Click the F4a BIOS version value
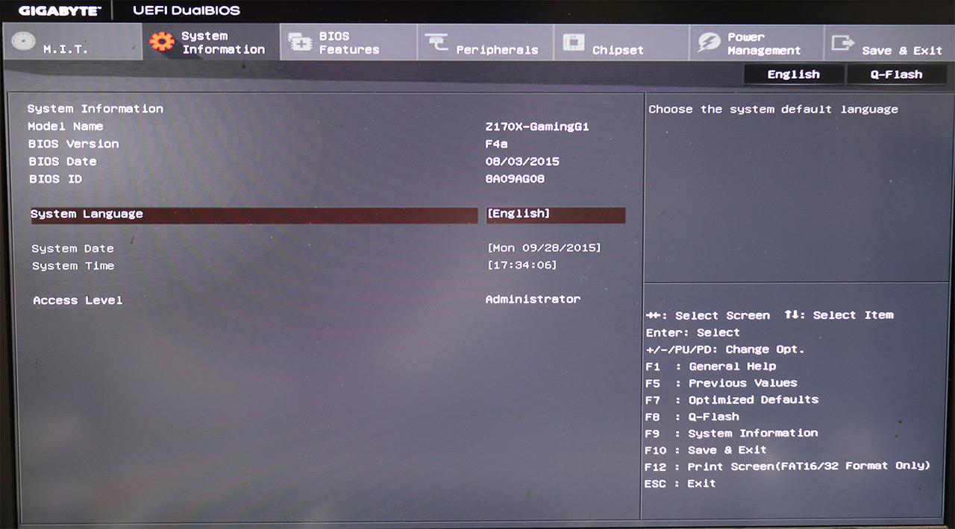955x529 pixels. coord(496,144)
